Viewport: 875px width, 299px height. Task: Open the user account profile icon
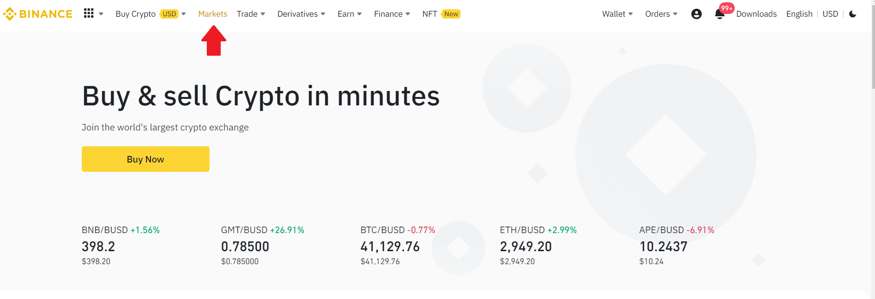click(696, 14)
